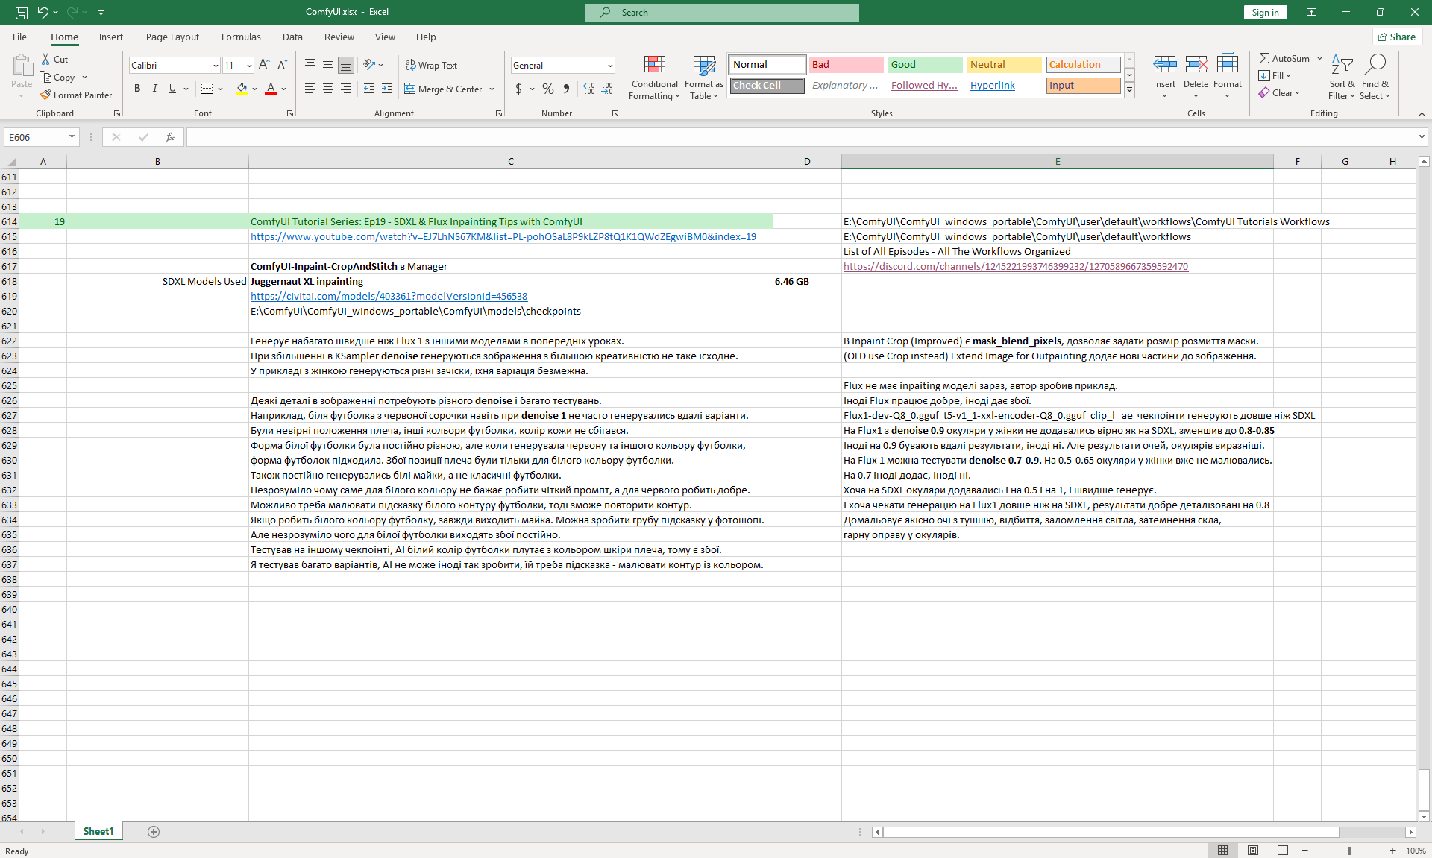Toggle Italic formatting
1432x858 pixels.
coord(155,89)
